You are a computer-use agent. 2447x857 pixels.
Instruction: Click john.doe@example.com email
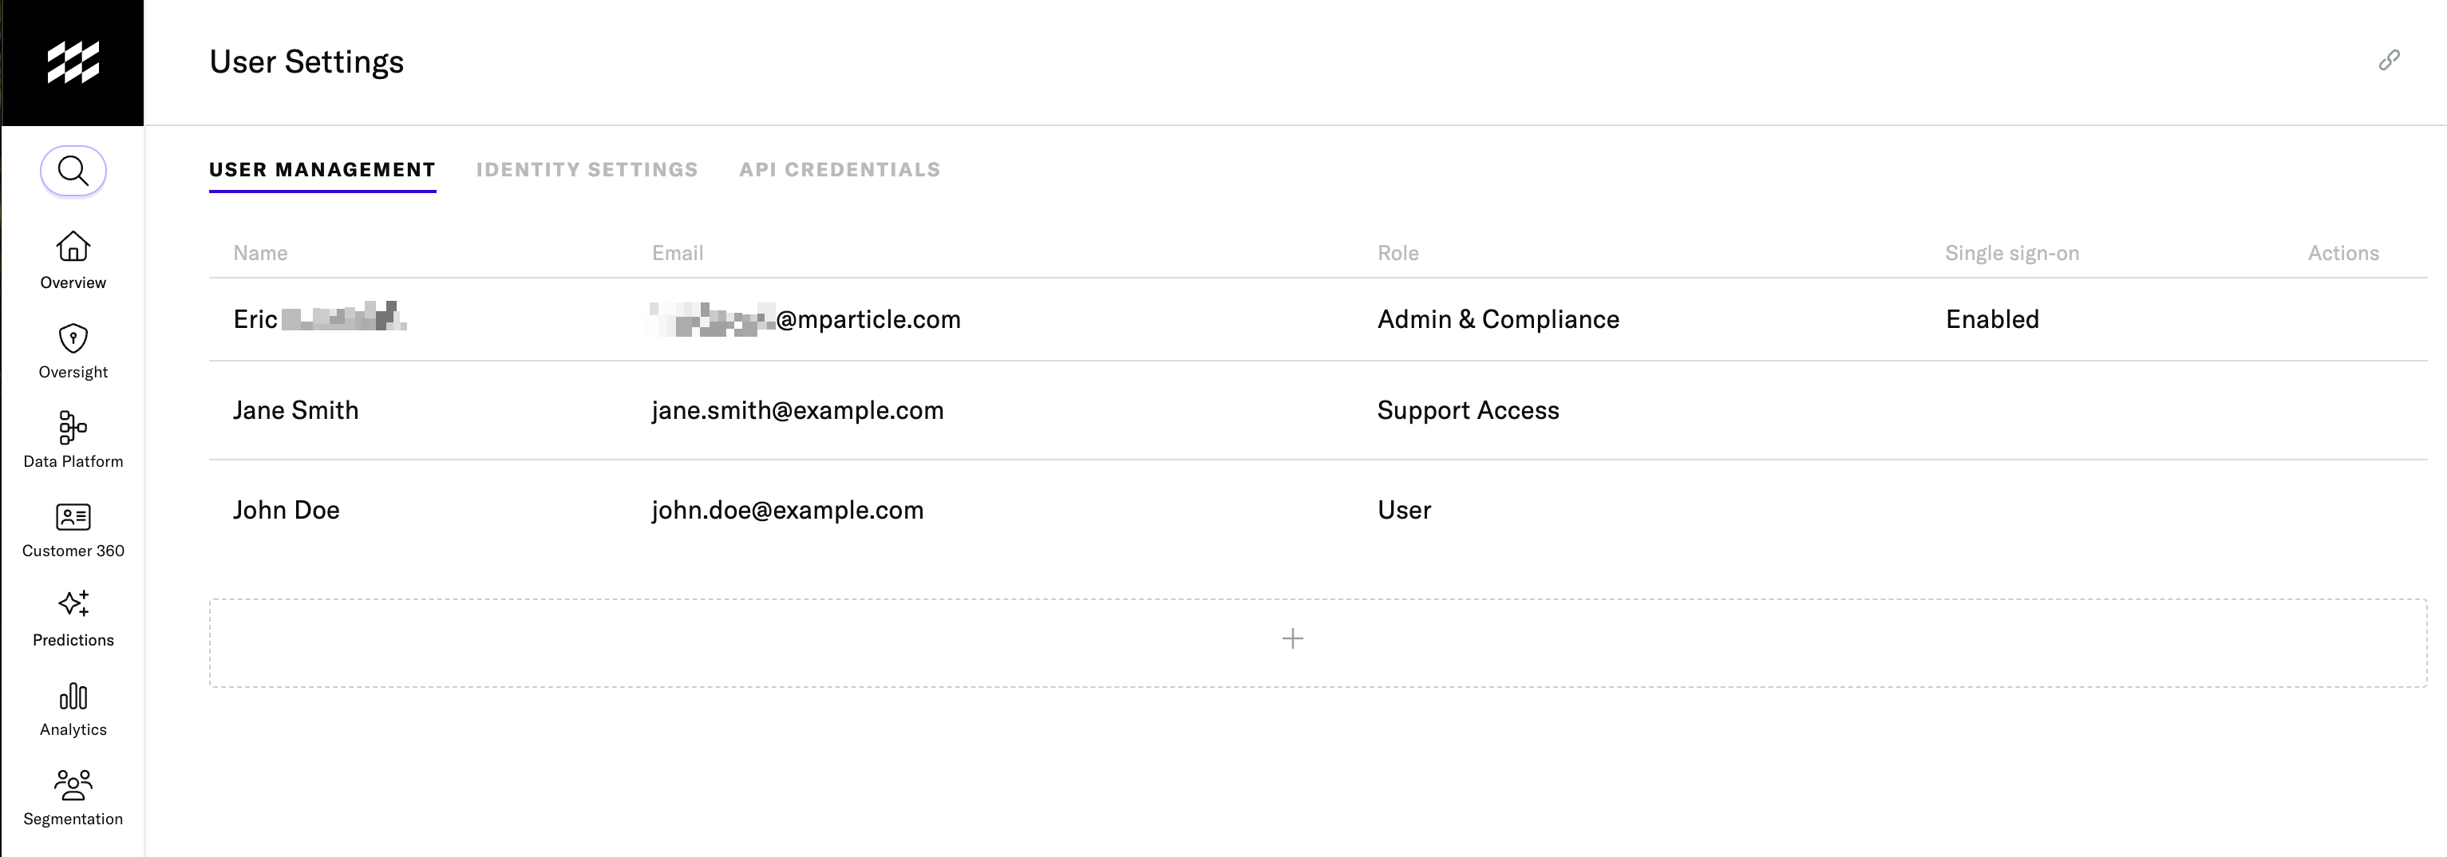(x=787, y=510)
